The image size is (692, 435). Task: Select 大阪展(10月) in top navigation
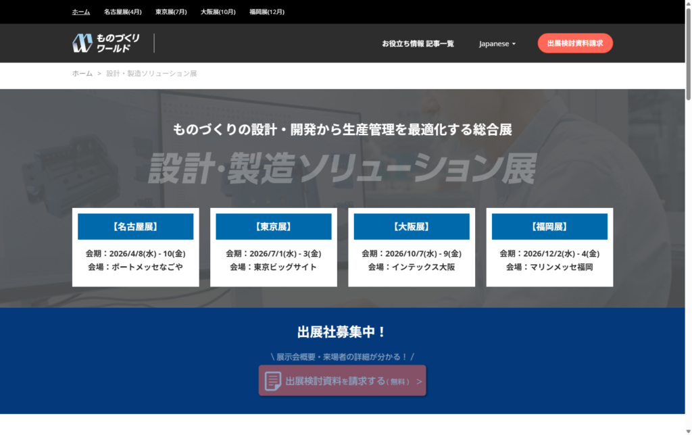click(x=218, y=11)
